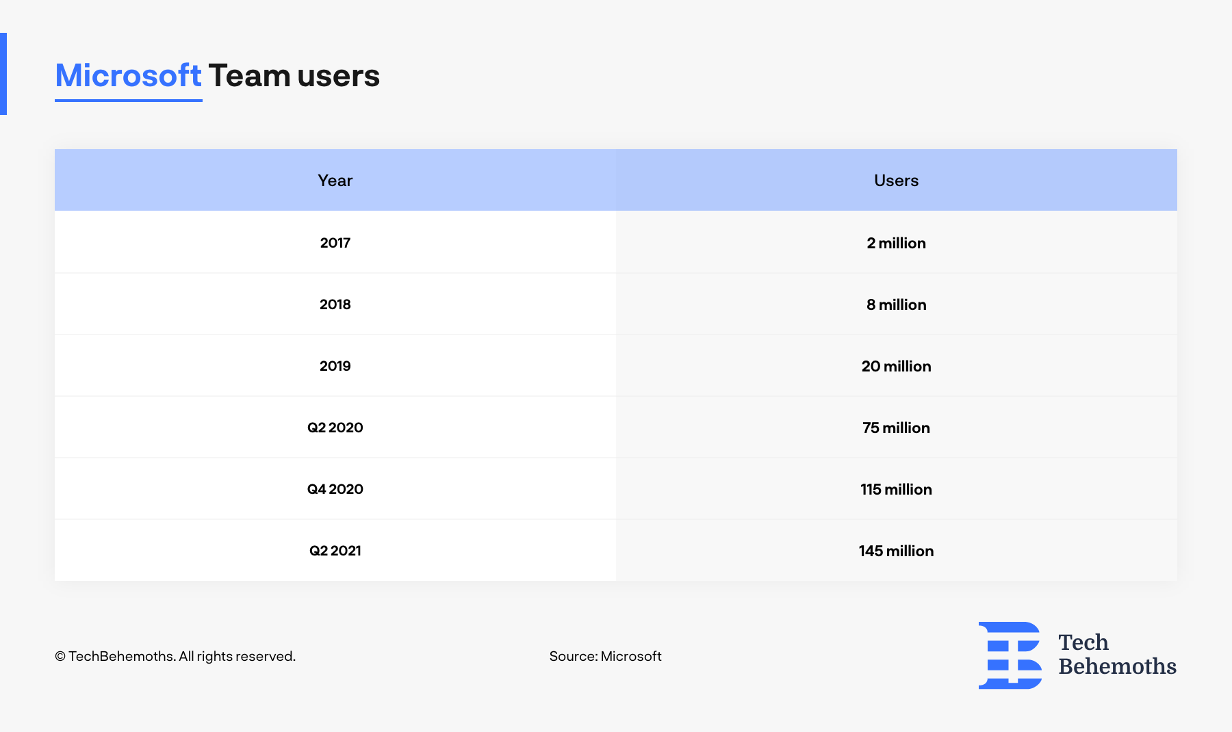Select the '145 million' users cell
The image size is (1232, 732).
pyautogui.click(x=897, y=550)
